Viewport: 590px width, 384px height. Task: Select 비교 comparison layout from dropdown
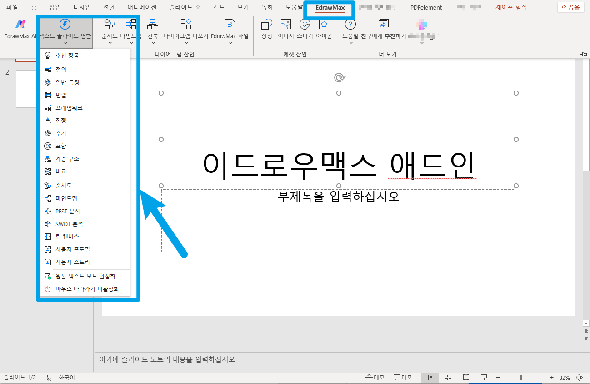click(85, 172)
